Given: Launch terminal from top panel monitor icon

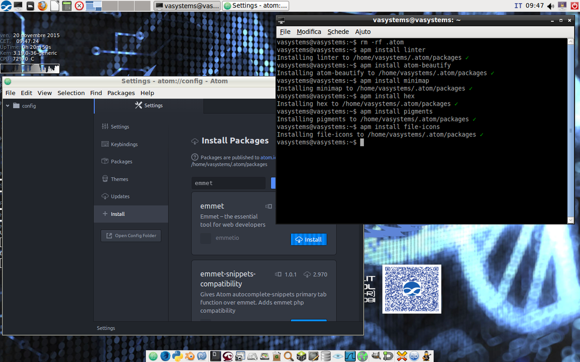Looking at the screenshot, I should pos(18,6).
